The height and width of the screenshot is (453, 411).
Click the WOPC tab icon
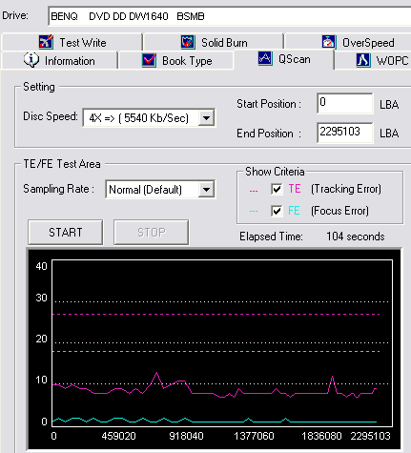point(363,60)
